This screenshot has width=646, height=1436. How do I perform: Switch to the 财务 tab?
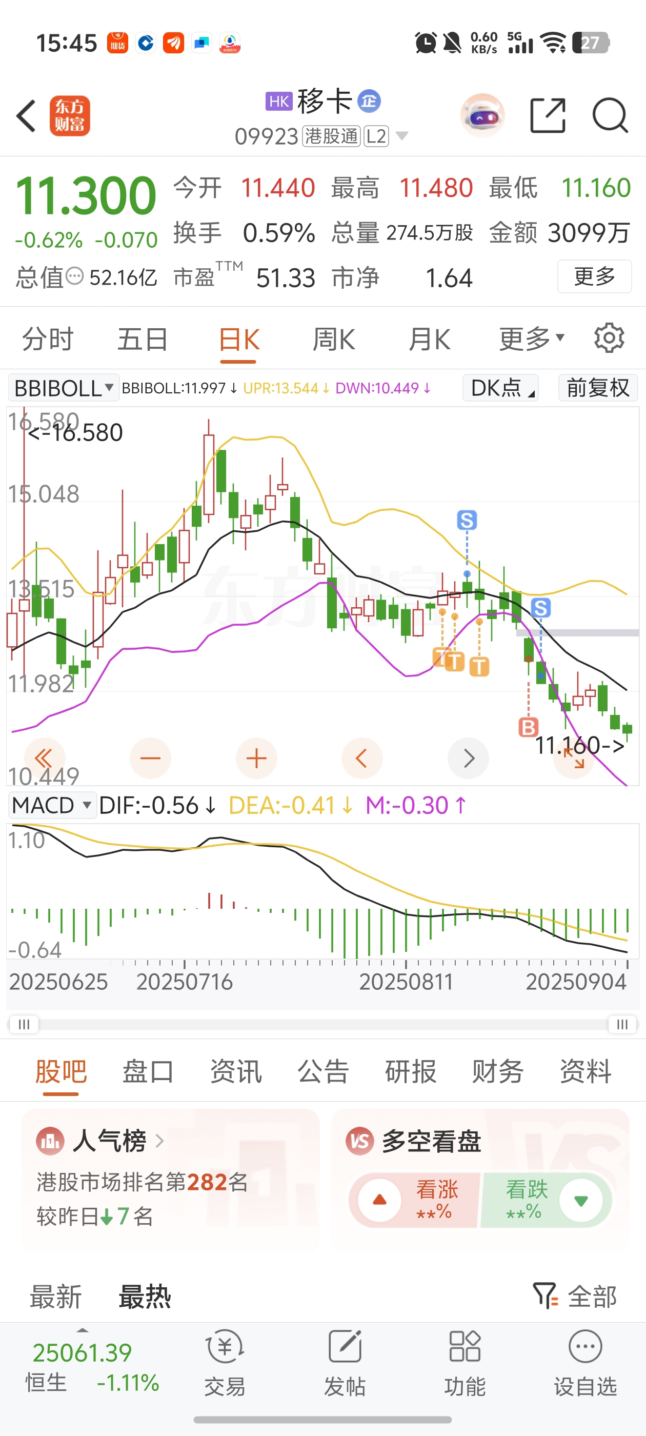click(498, 1071)
